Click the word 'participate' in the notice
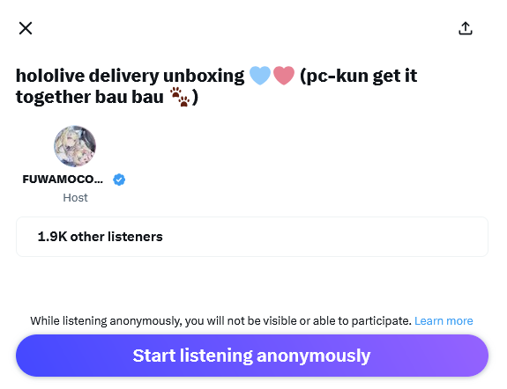Image resolution: width=507 pixels, height=389 pixels. [x=381, y=321]
